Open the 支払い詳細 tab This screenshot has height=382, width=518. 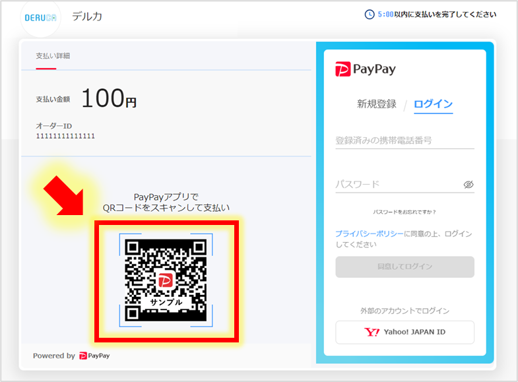click(53, 56)
